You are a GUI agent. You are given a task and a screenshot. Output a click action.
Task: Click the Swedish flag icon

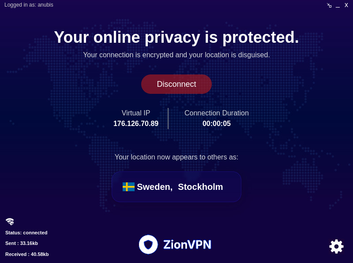(128, 187)
